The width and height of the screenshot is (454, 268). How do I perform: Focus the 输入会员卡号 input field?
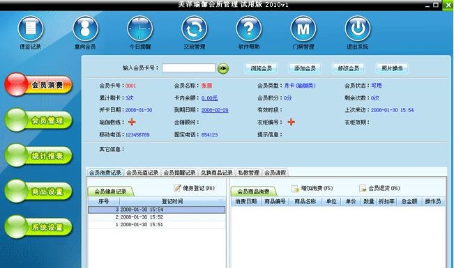[x=188, y=68]
